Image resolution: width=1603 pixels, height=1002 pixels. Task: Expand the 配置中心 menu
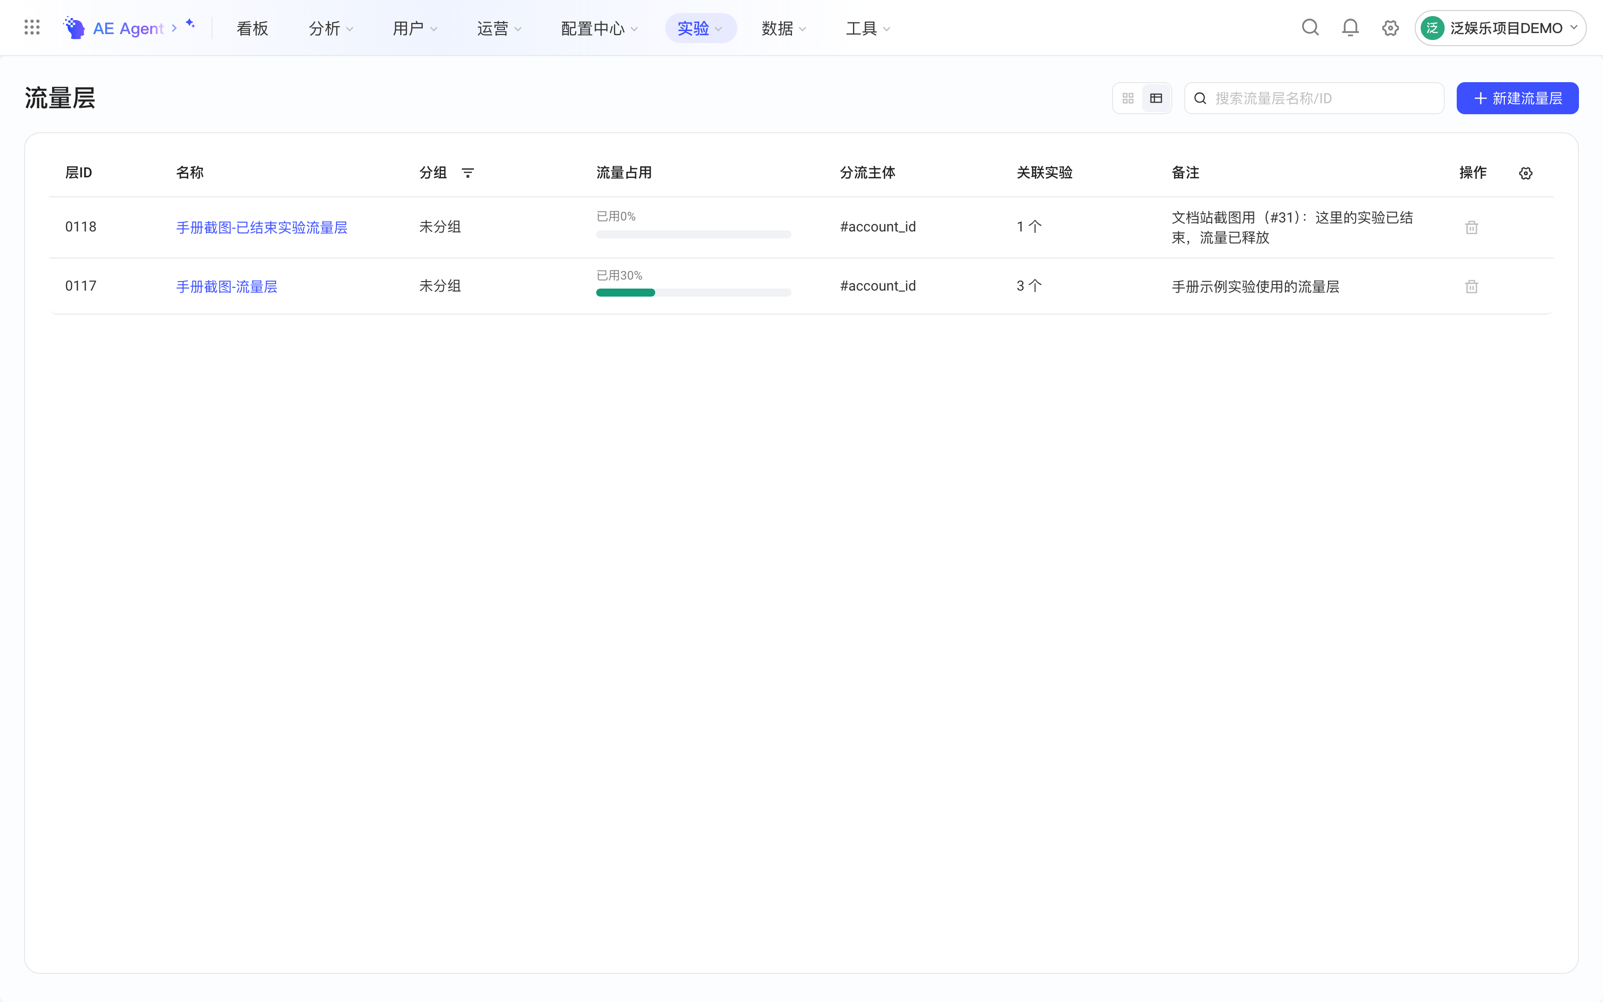[x=599, y=29]
